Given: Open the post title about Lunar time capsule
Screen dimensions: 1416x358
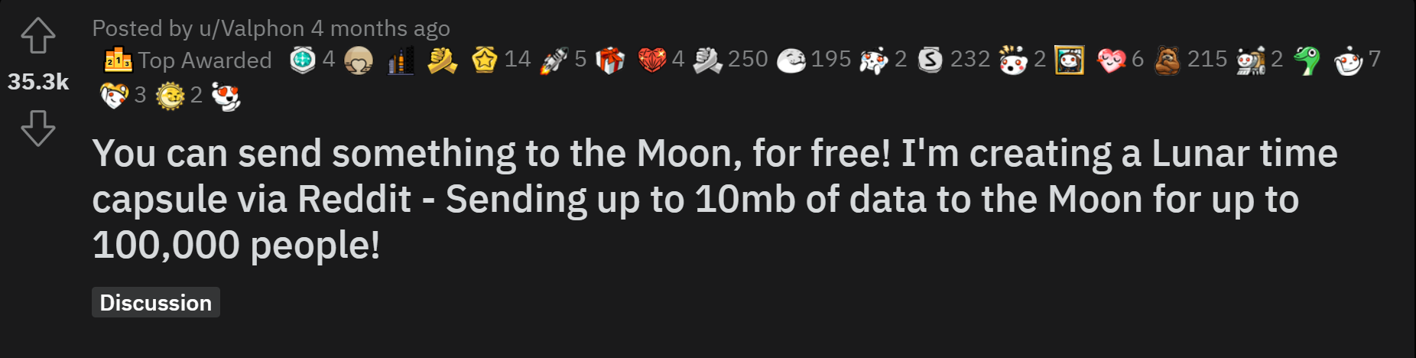Looking at the screenshot, I should click(x=715, y=199).
